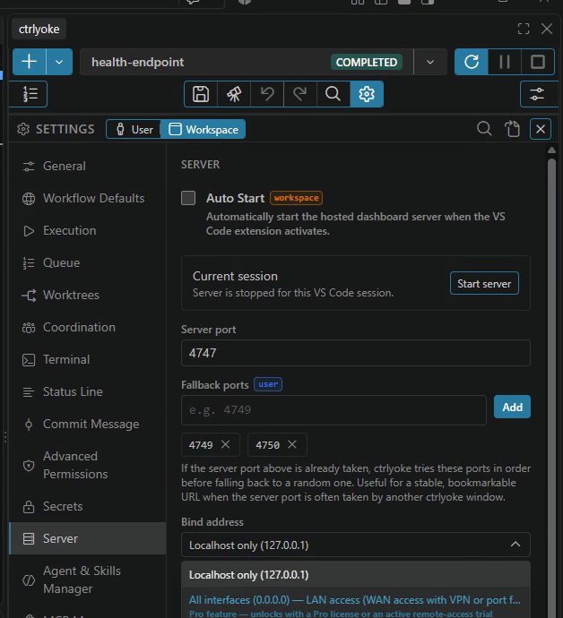Close the settings panel with X button
This screenshot has height=618, width=563.
click(541, 129)
